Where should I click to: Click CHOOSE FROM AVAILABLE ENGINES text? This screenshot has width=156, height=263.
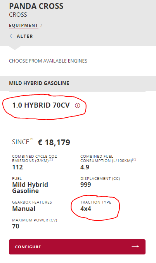48,61
